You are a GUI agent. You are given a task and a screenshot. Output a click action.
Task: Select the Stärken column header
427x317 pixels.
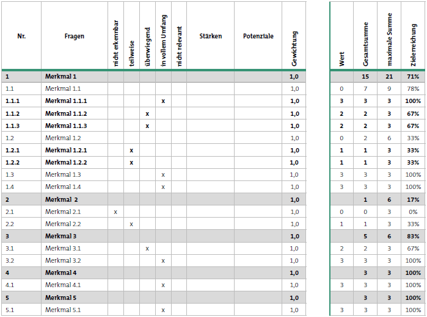(211, 36)
